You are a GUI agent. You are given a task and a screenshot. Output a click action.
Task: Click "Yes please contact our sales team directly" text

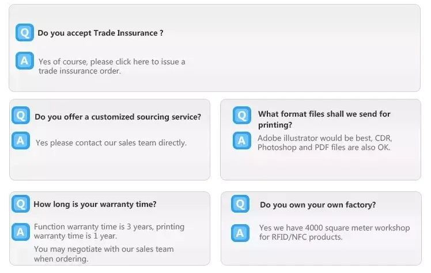coord(111,143)
